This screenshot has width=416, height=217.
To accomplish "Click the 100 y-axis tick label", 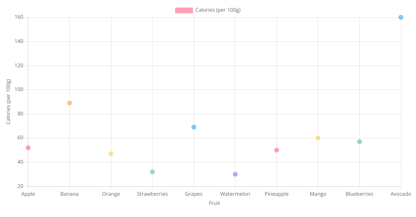I will [x=20, y=90].
